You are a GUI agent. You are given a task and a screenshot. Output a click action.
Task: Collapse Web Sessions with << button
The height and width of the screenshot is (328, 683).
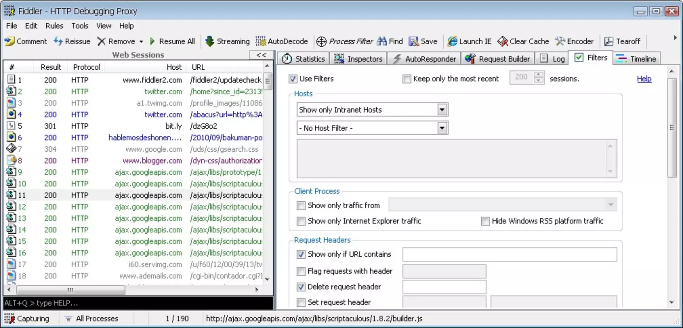tap(261, 55)
